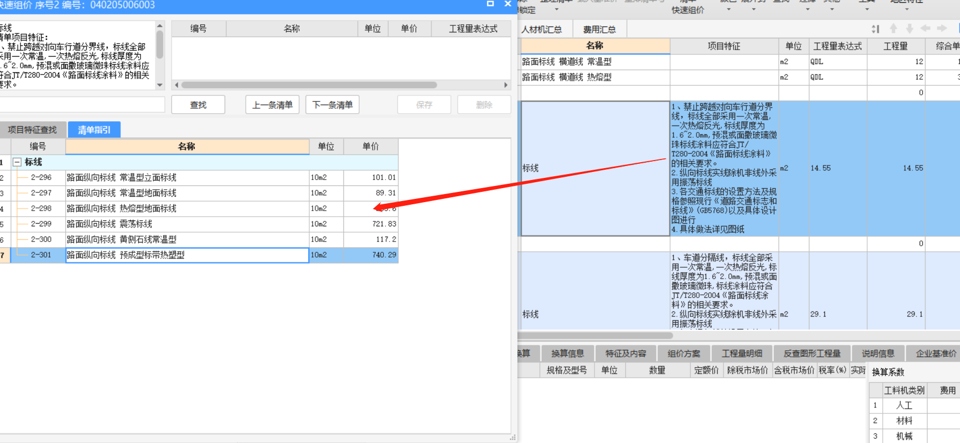Screen dimensions: 960x443
Task: Select the 2-299 震荡标线 row
Action: pyautogui.click(x=199, y=224)
